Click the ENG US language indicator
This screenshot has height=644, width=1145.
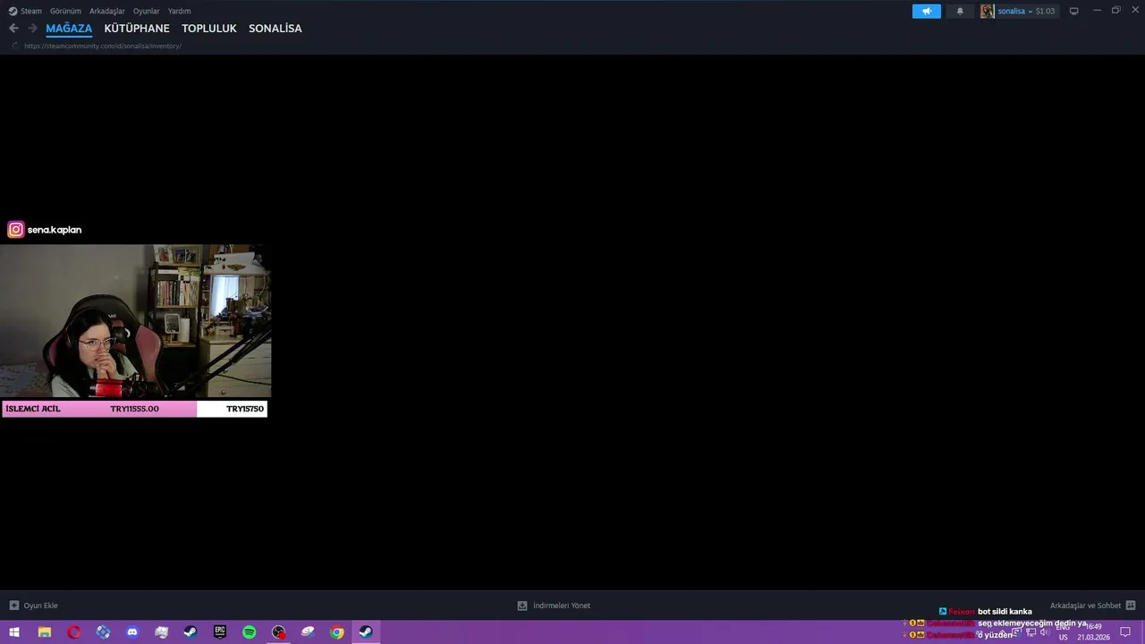click(x=1063, y=632)
